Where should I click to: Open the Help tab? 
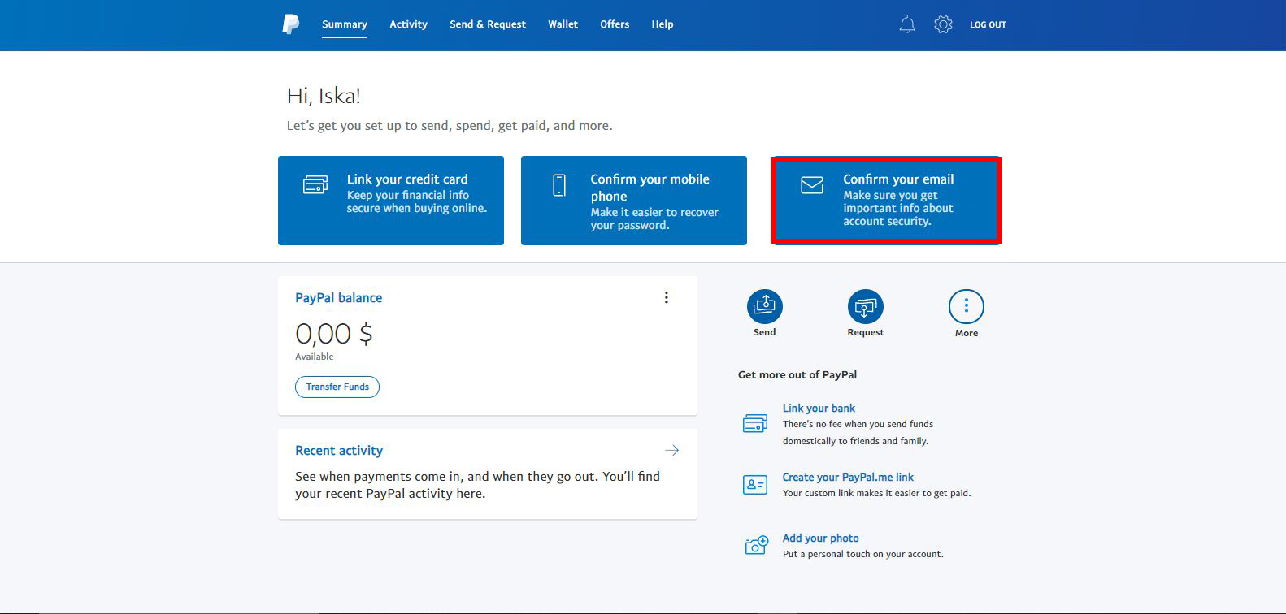tap(663, 24)
